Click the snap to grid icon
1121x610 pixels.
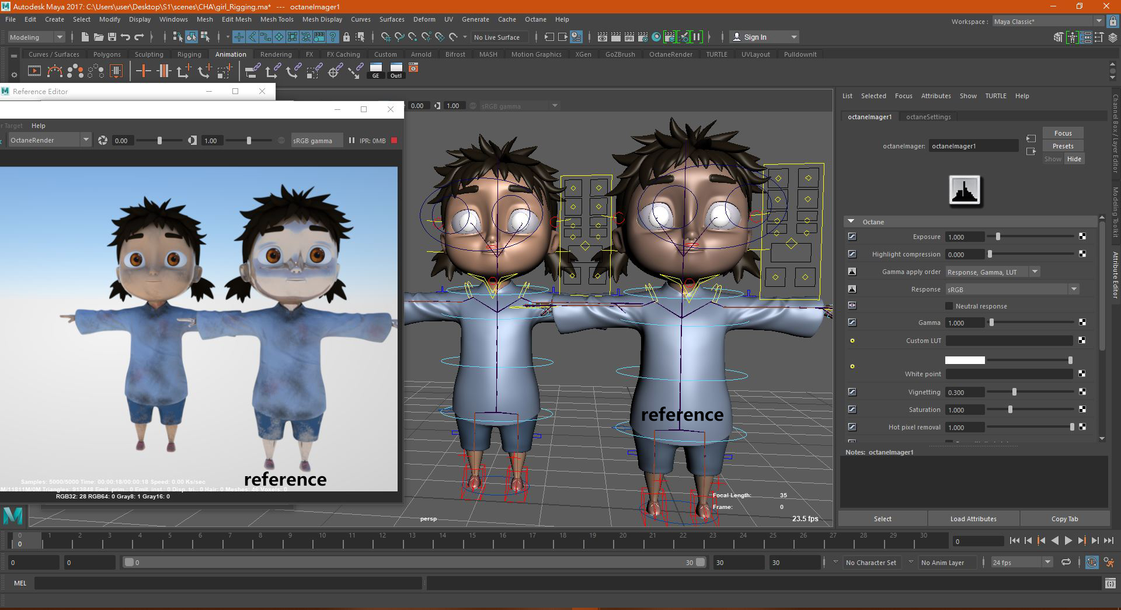386,37
